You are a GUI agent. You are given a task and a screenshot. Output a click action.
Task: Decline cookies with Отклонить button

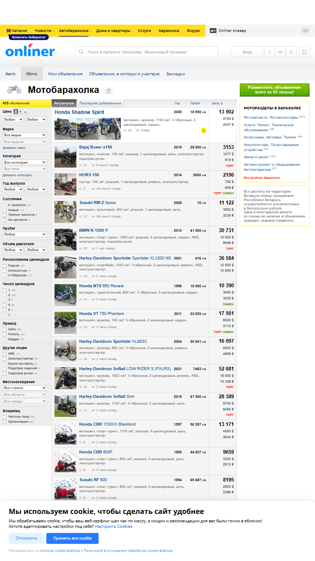pyautogui.click(x=26, y=538)
